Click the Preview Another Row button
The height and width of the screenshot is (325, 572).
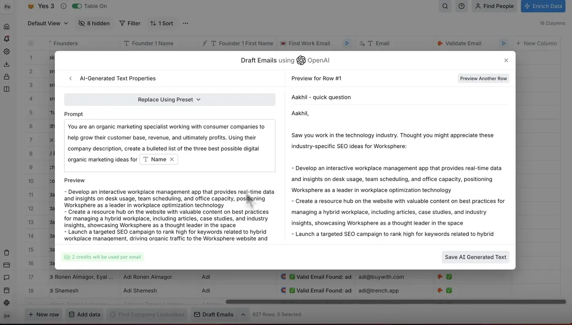coord(483,78)
